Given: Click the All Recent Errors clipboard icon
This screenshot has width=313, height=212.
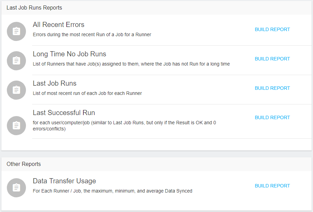Looking at the screenshot, I should [16, 31].
